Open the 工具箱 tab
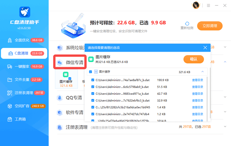Screen dimensions: 231x146 pos(24,119)
